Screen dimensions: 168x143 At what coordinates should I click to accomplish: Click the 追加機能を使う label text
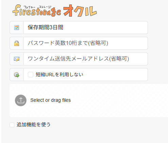(34, 125)
